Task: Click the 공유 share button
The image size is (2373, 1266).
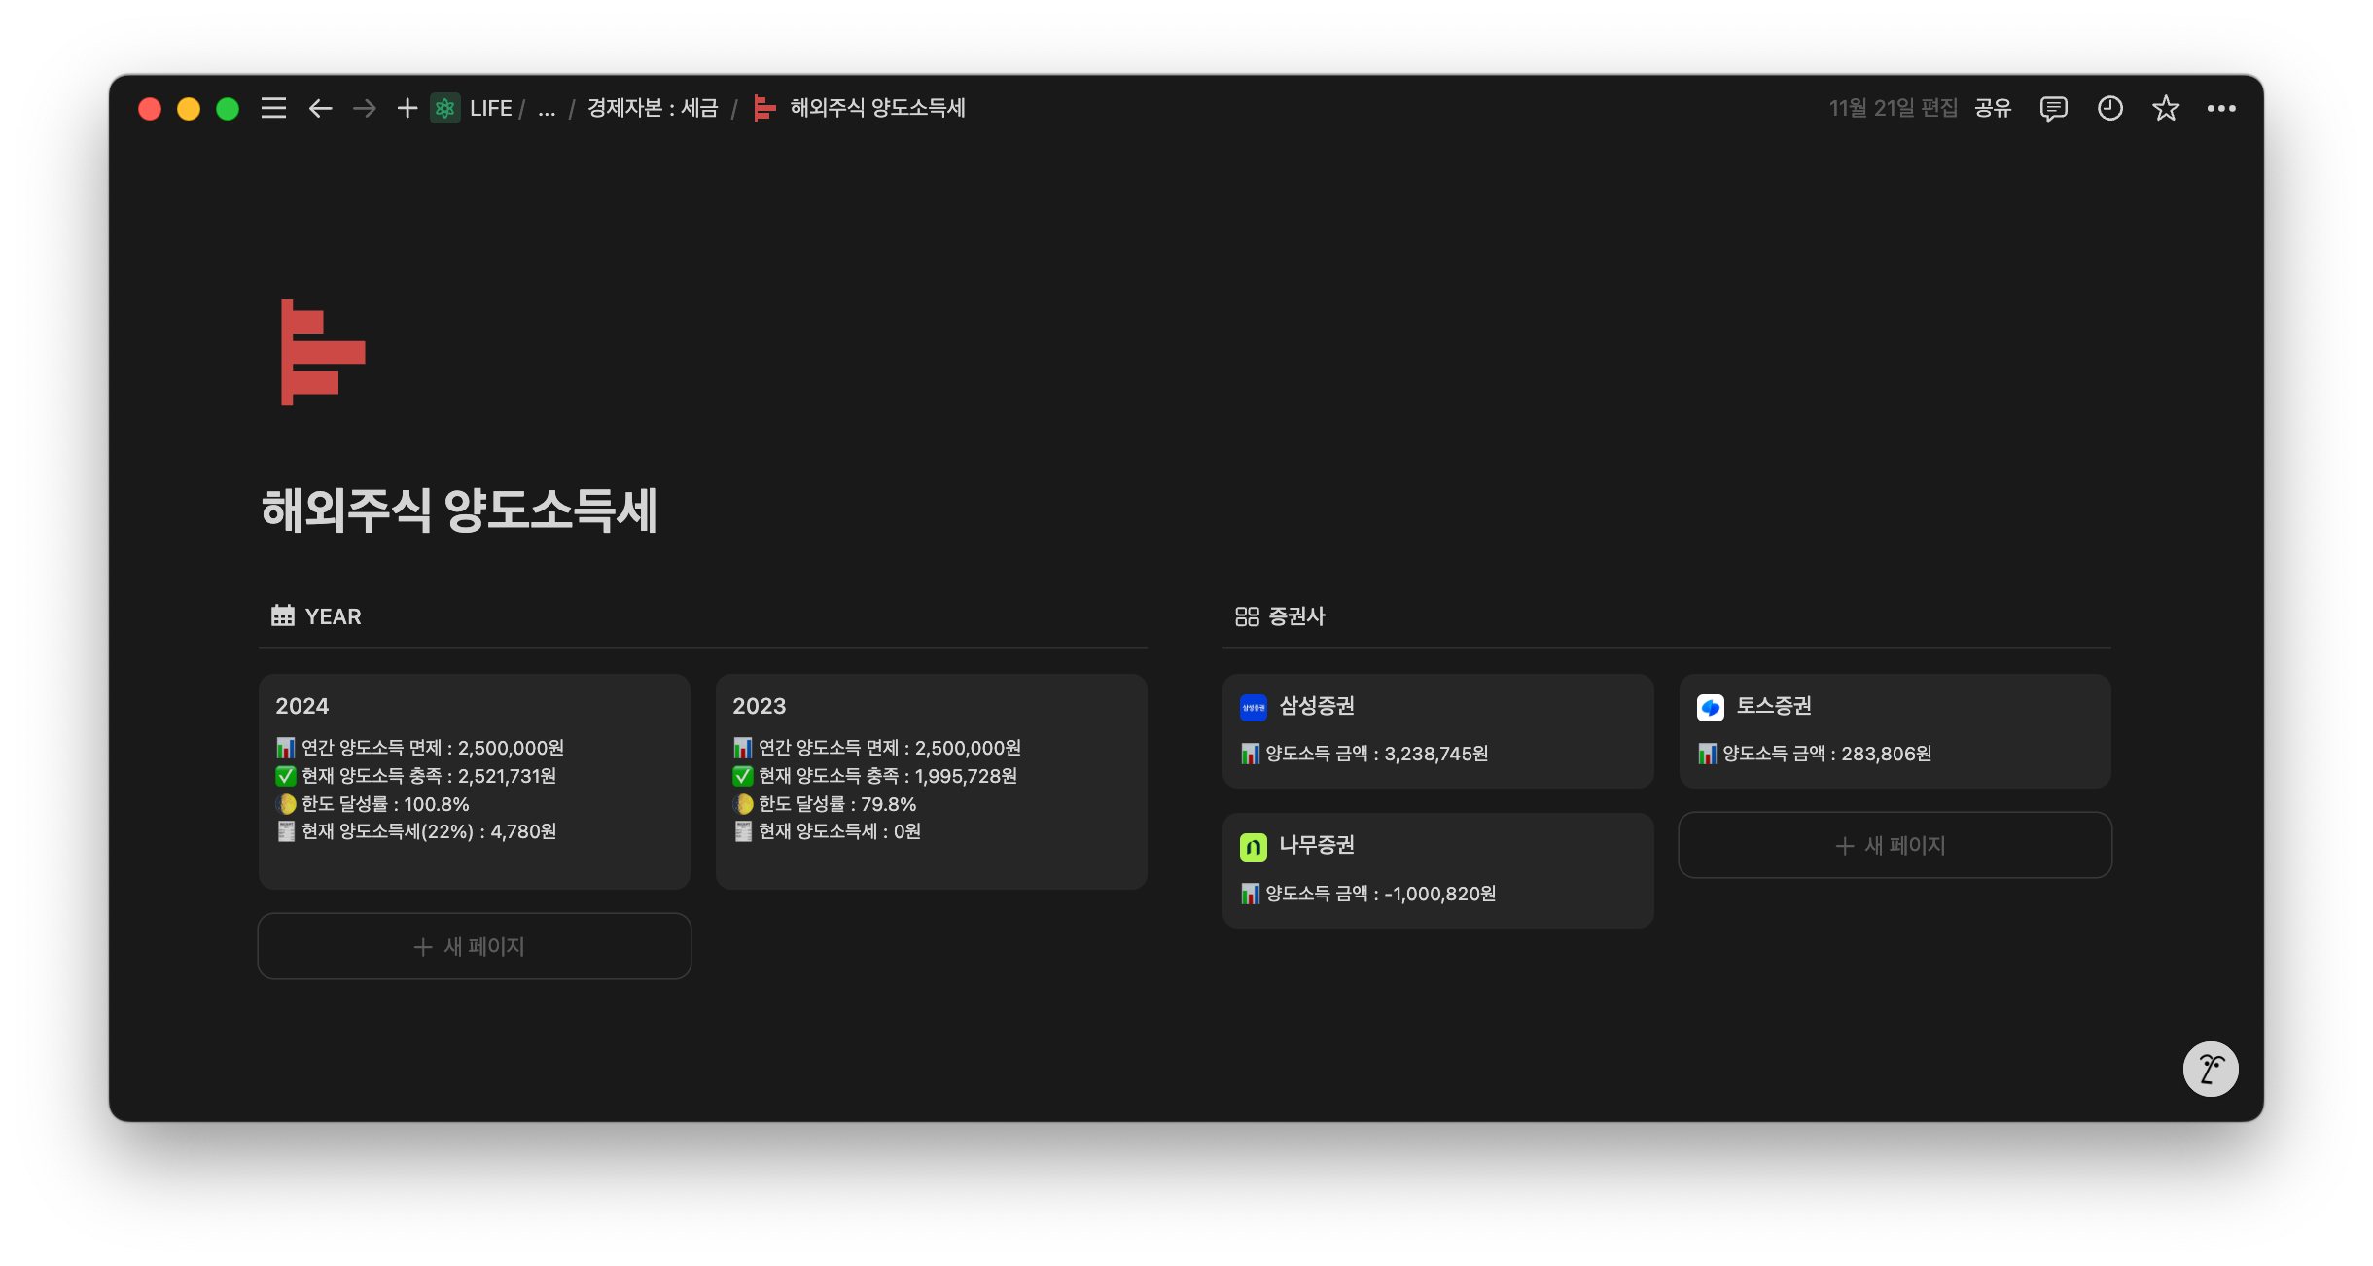Action: coord(1993,108)
